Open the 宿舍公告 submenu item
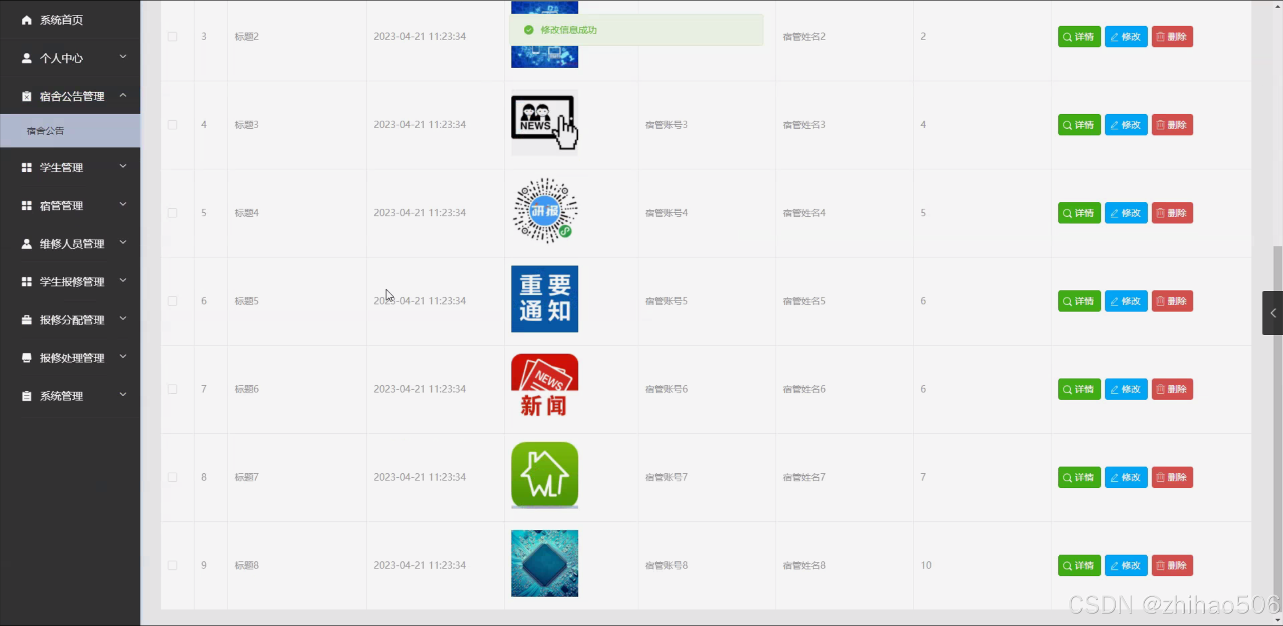1283x626 pixels. point(46,130)
